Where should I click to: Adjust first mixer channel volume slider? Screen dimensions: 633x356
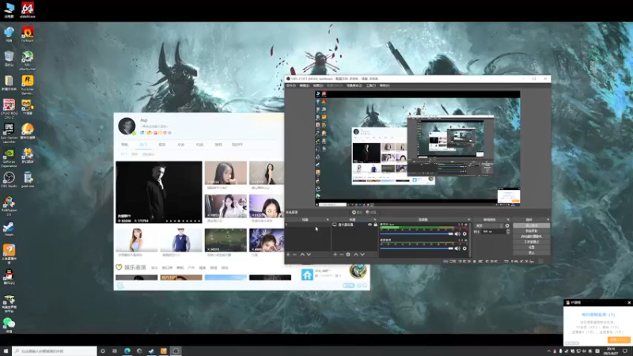[x=417, y=233]
